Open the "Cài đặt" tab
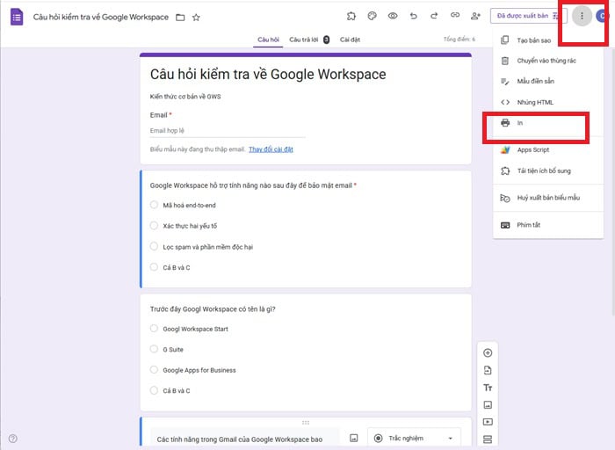615x450 pixels. coord(350,40)
